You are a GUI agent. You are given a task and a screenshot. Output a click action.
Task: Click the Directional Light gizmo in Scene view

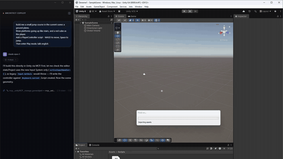(x=162, y=91)
